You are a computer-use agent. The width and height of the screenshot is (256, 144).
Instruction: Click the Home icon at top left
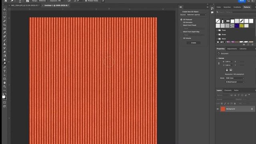coord(6,1)
